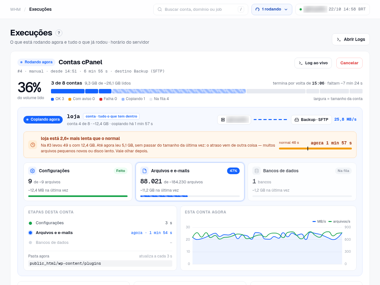Click the Falha 0 legend swatch
Viewport: 380px width, 285px height.
coord(101,99)
